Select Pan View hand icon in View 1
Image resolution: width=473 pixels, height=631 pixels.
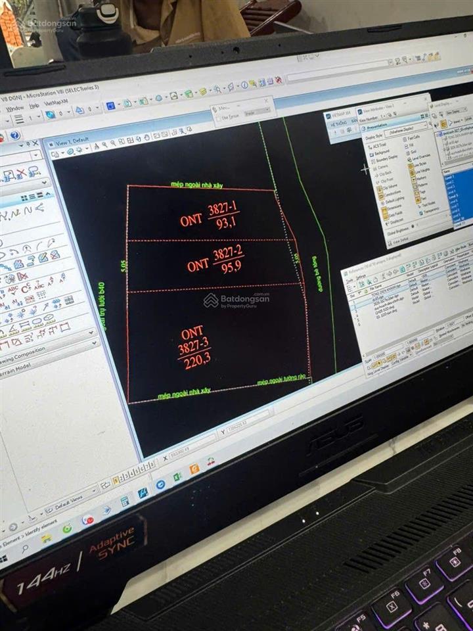click(x=147, y=137)
